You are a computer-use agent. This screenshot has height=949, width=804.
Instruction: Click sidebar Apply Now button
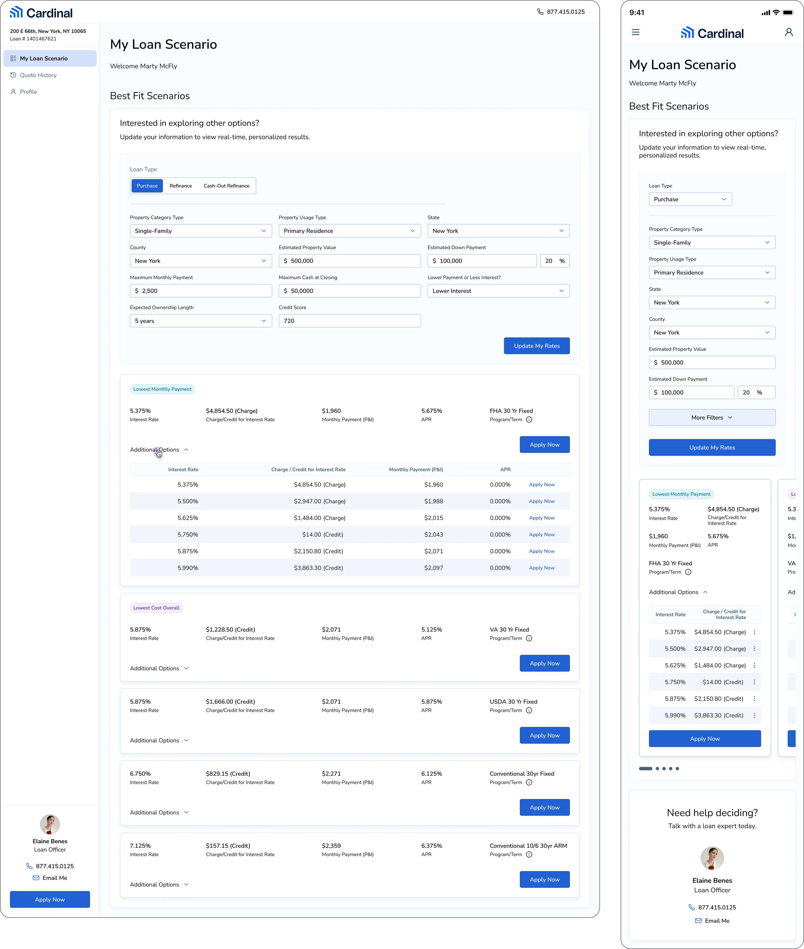click(50, 900)
